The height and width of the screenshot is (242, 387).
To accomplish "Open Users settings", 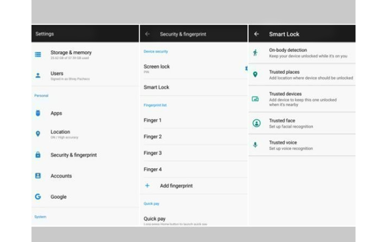I will [85, 76].
